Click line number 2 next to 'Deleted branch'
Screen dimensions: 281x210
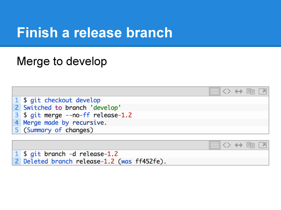[17, 161]
